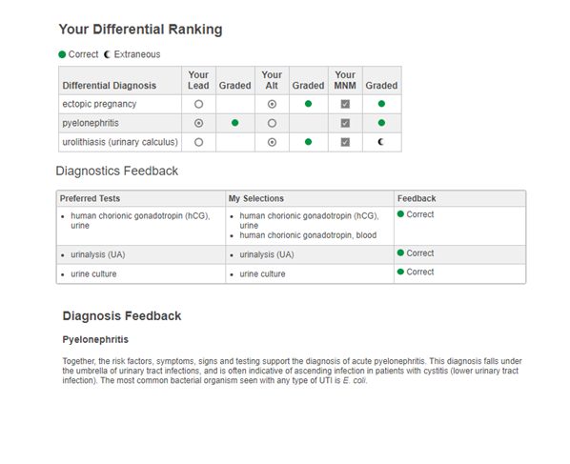Click the half-moon Extraneous legend icon
570x464 pixels.
(108, 54)
